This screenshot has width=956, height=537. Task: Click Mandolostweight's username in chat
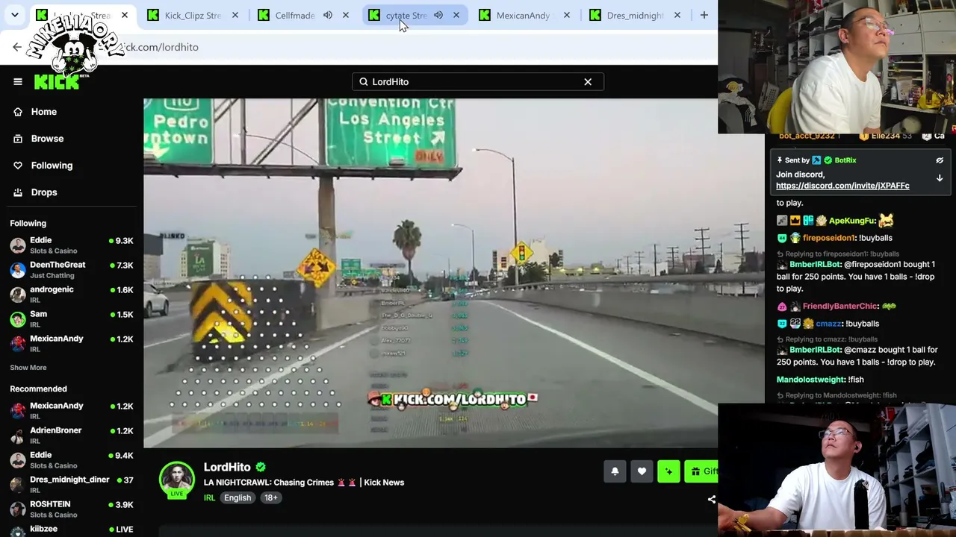coord(810,380)
